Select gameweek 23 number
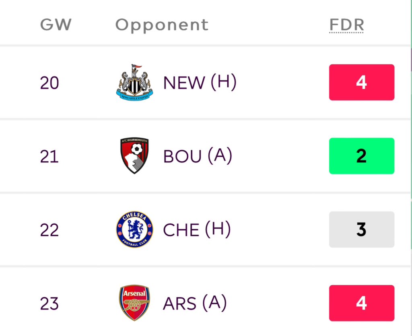Image resolution: width=412 pixels, height=336 pixels. coord(49,303)
